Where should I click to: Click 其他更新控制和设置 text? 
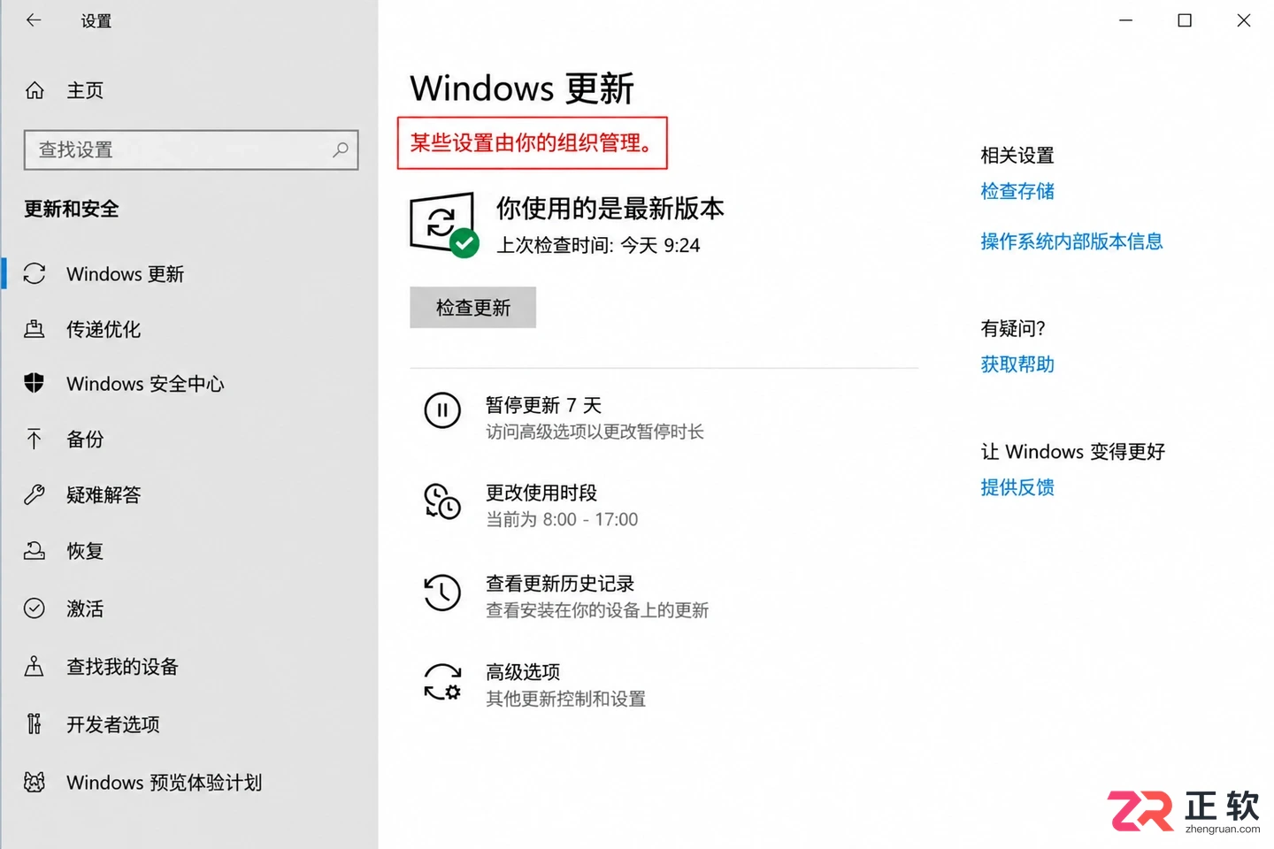click(565, 699)
